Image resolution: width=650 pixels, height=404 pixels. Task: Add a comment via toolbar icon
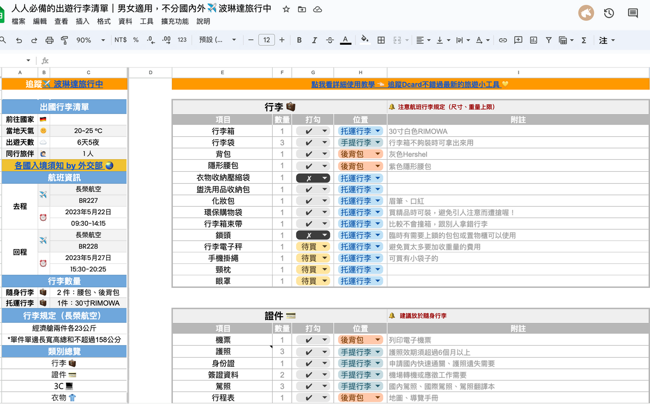click(x=517, y=40)
